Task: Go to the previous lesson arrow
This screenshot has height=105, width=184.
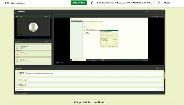Action: pos(92,3)
